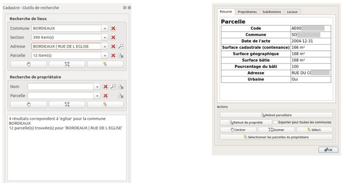343x185 pixels.
Task: Open the Subdivisions tab
Action: click(272, 12)
